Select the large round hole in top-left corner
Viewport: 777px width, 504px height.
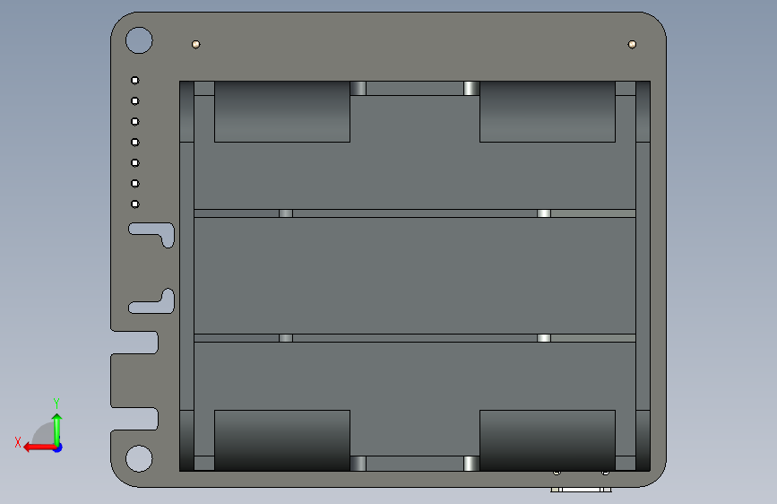pos(139,40)
